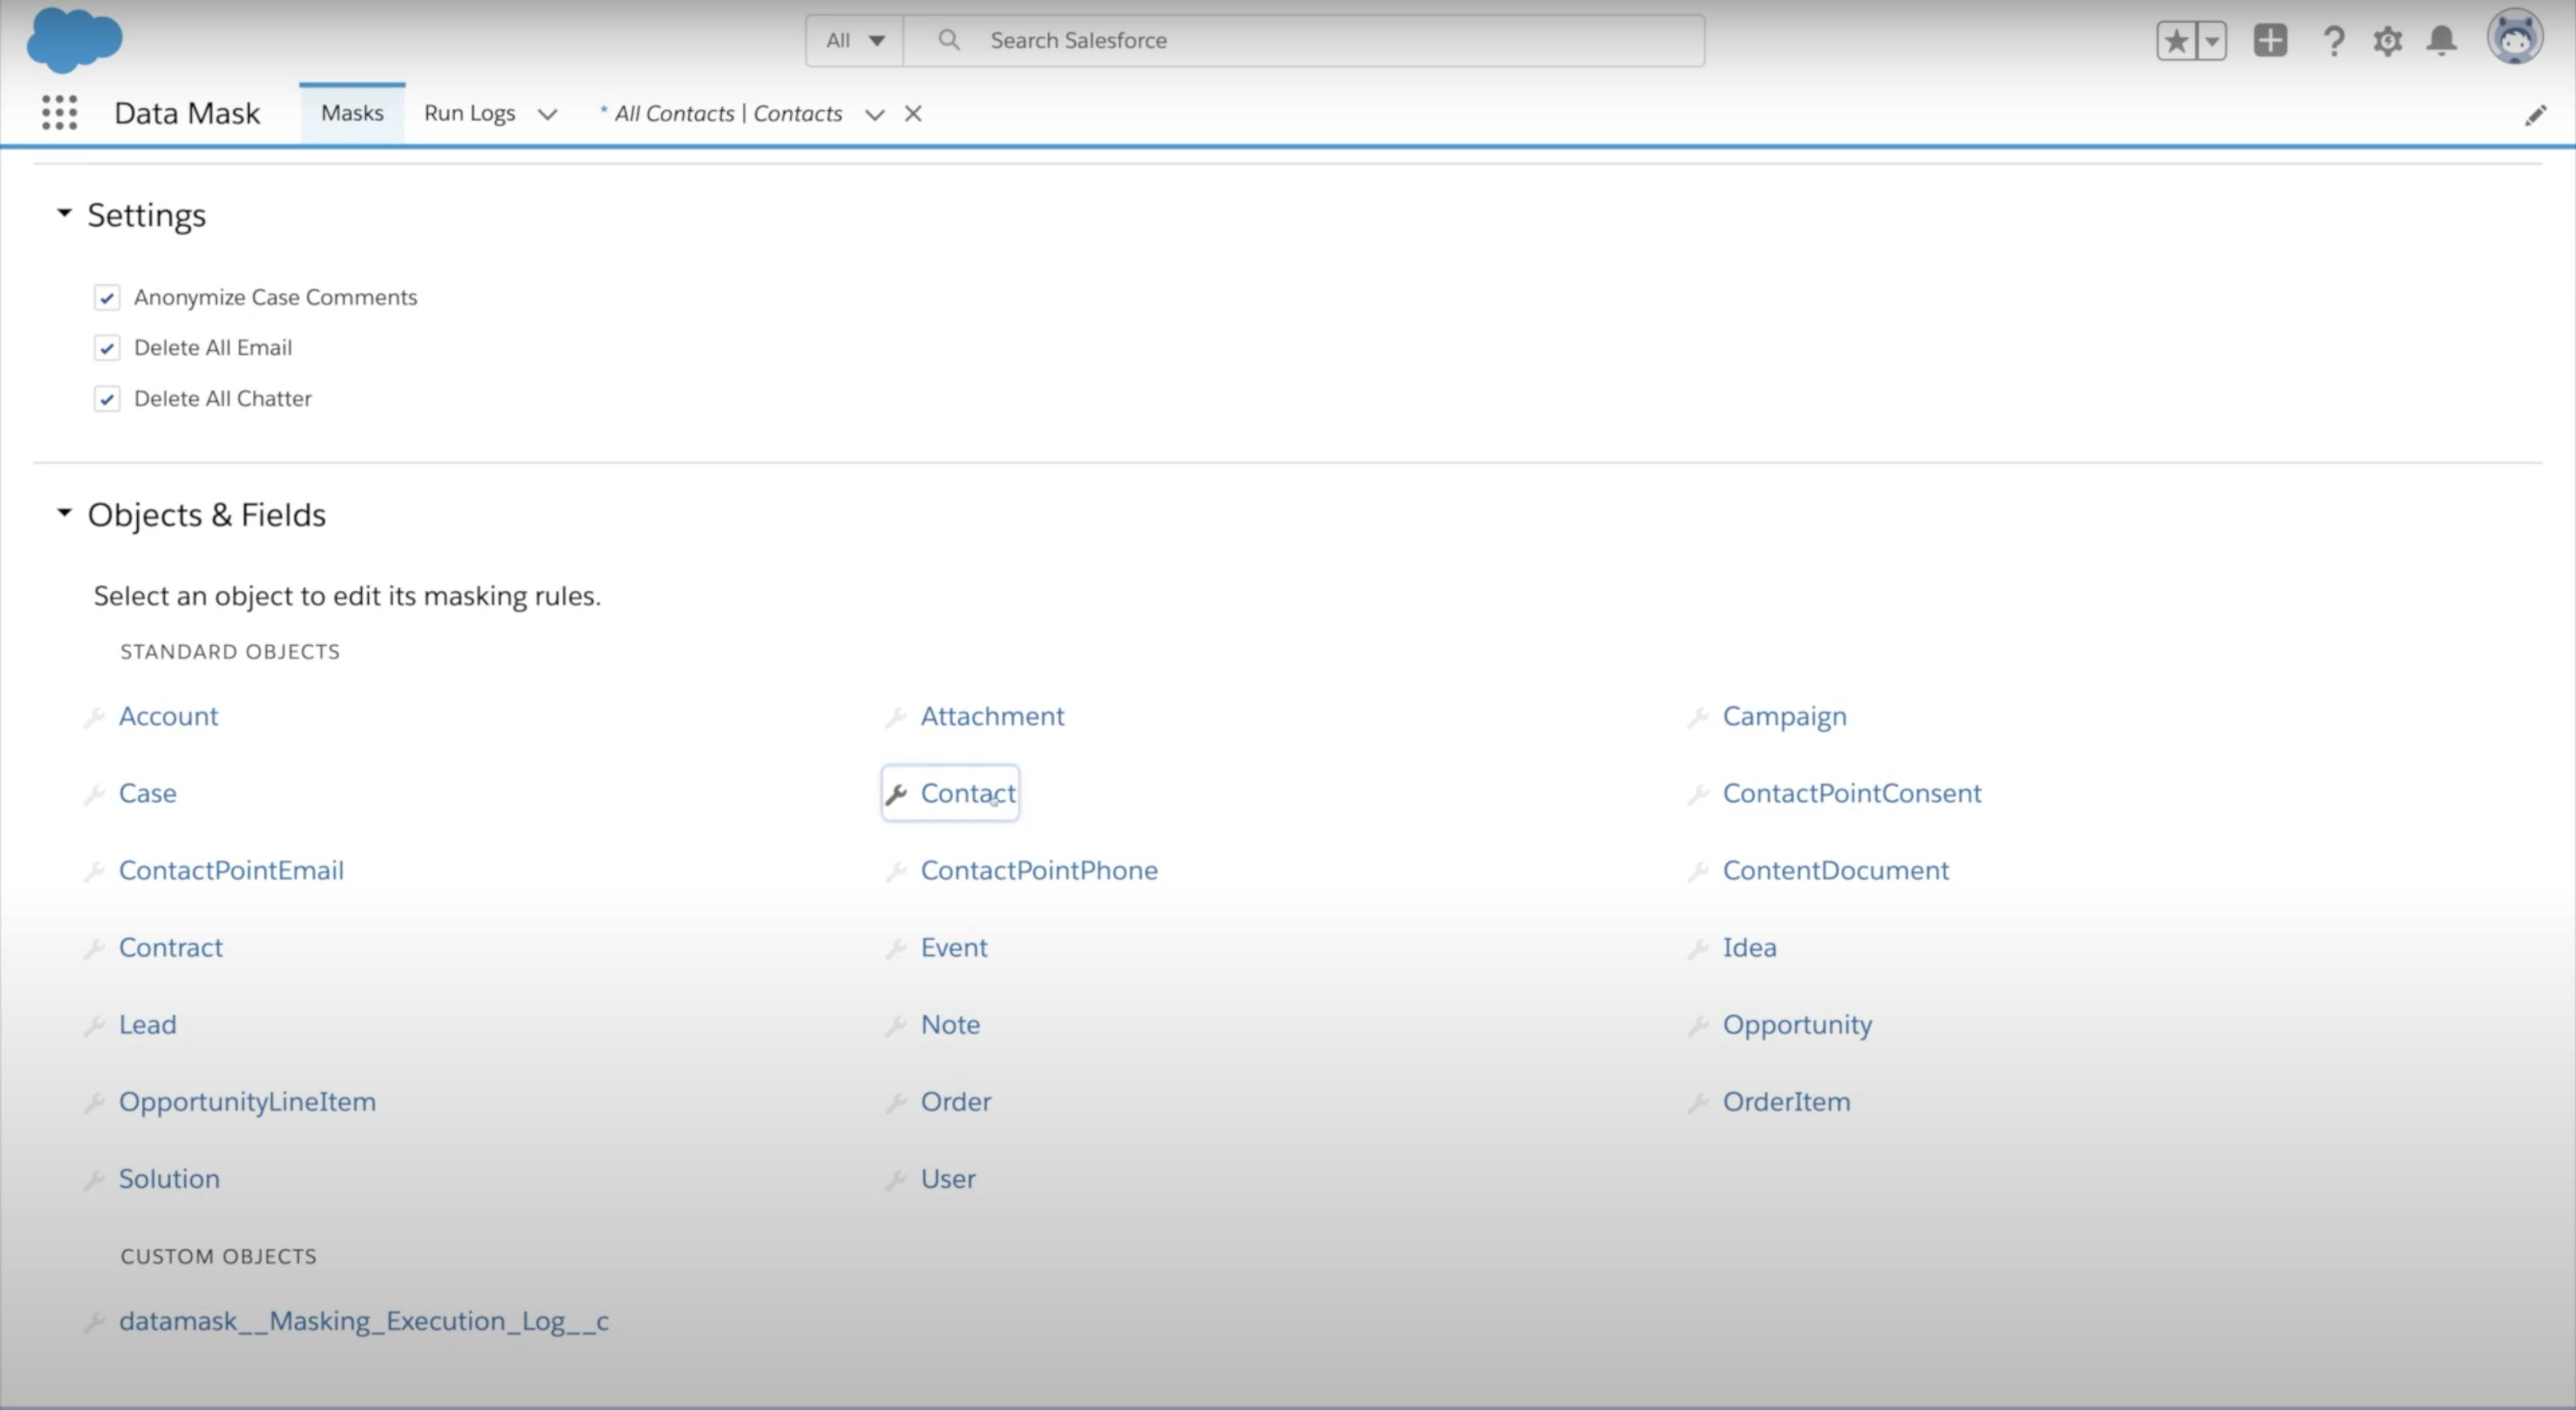Click the Salesforce cloud logo
The image size is (2576, 1410).
click(75, 39)
